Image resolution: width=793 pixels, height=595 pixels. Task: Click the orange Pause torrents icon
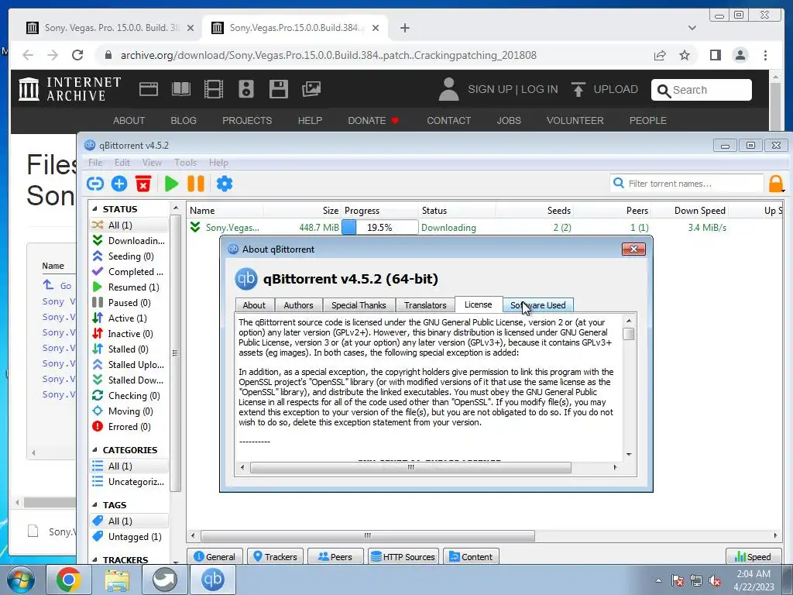point(196,184)
